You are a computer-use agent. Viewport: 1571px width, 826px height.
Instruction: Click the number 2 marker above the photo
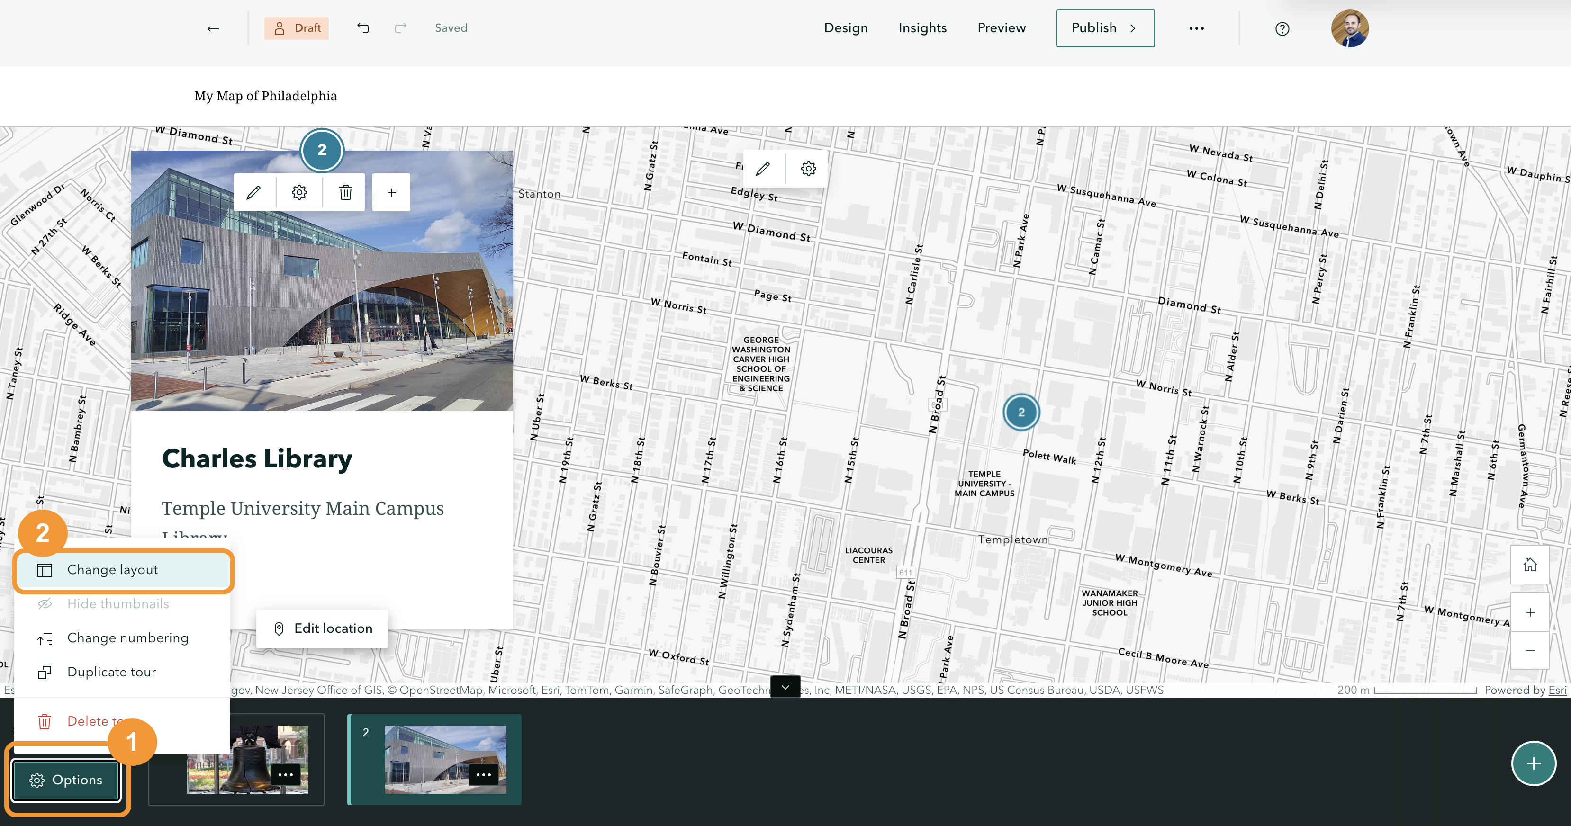tap(322, 150)
